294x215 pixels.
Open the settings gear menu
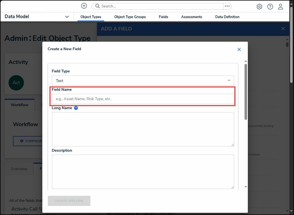259,7
